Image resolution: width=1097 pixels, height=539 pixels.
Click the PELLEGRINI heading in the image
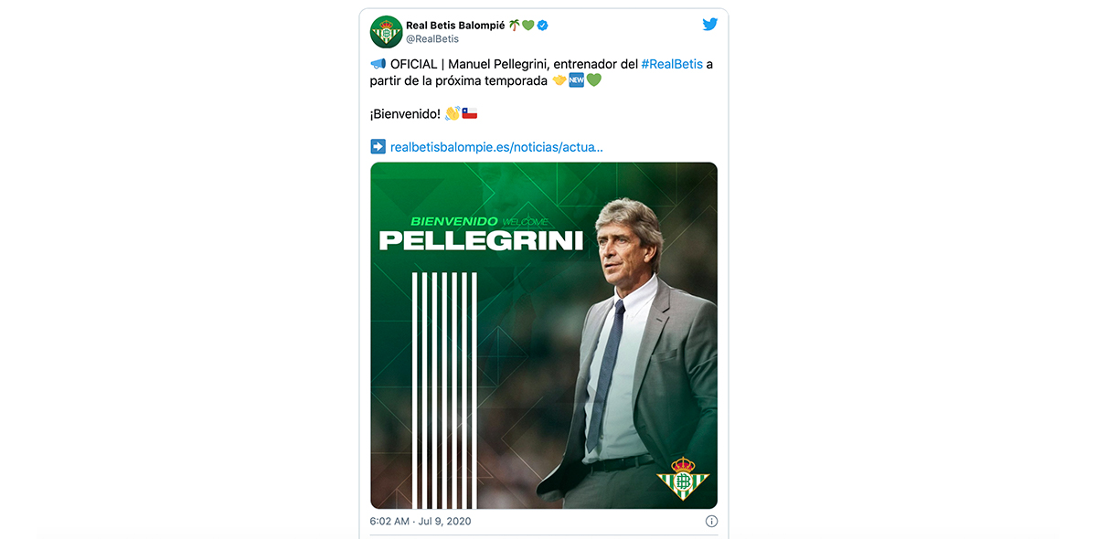(x=480, y=240)
